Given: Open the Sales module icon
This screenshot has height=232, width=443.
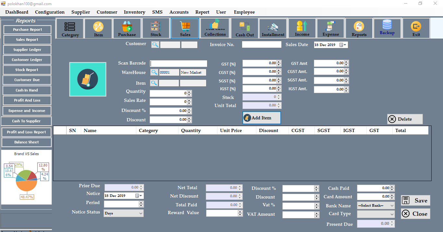Looking at the screenshot, I should pyautogui.click(x=185, y=28).
